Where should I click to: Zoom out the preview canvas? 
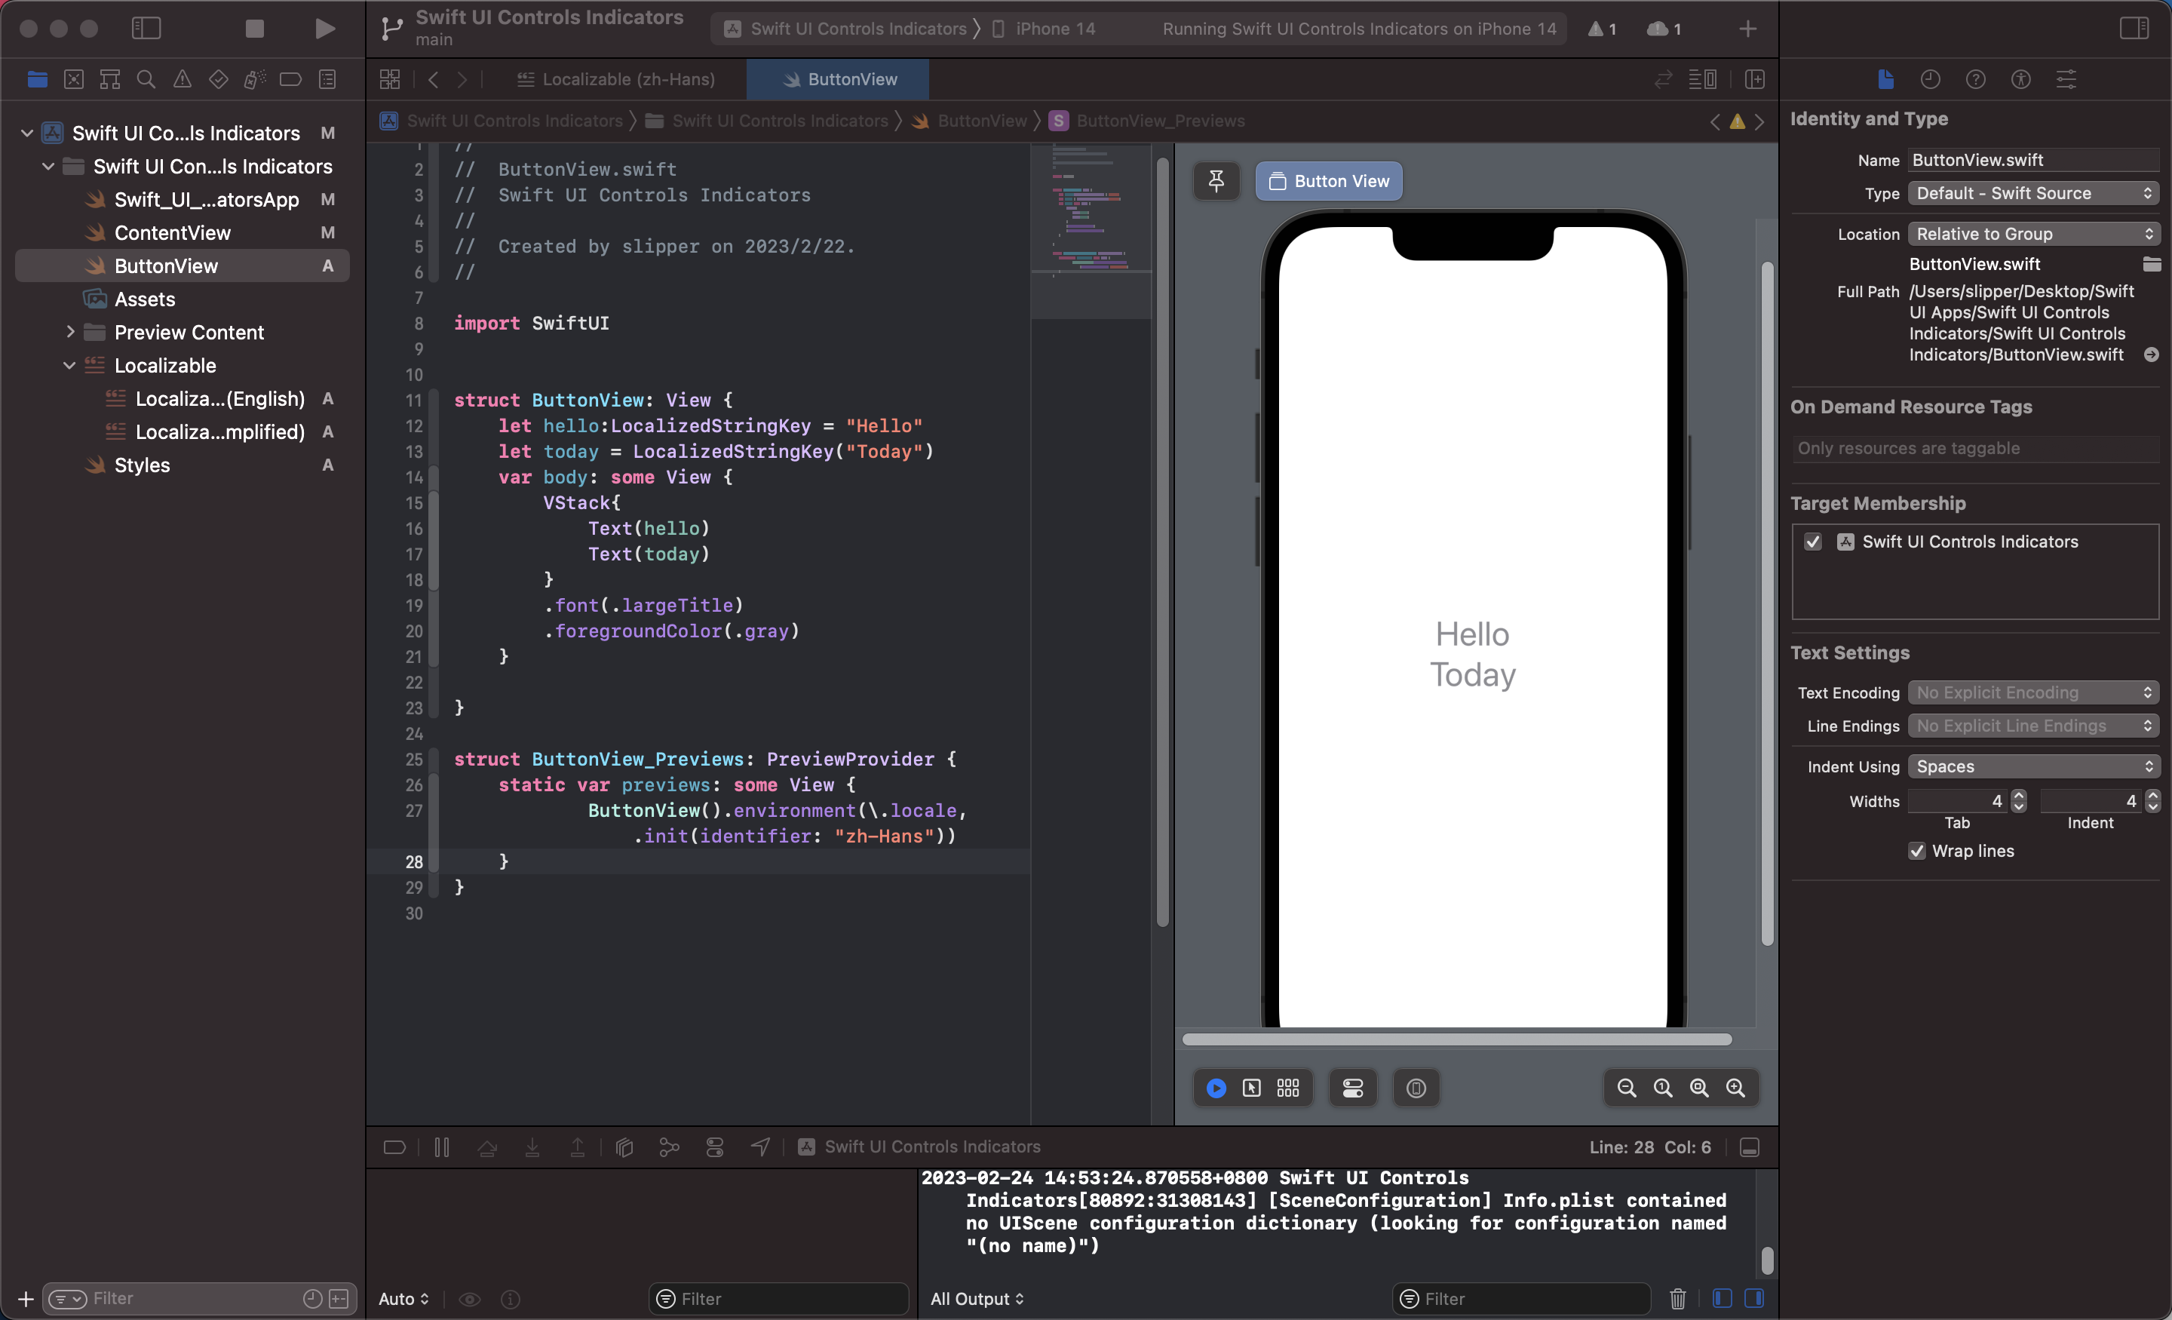tap(1626, 1088)
